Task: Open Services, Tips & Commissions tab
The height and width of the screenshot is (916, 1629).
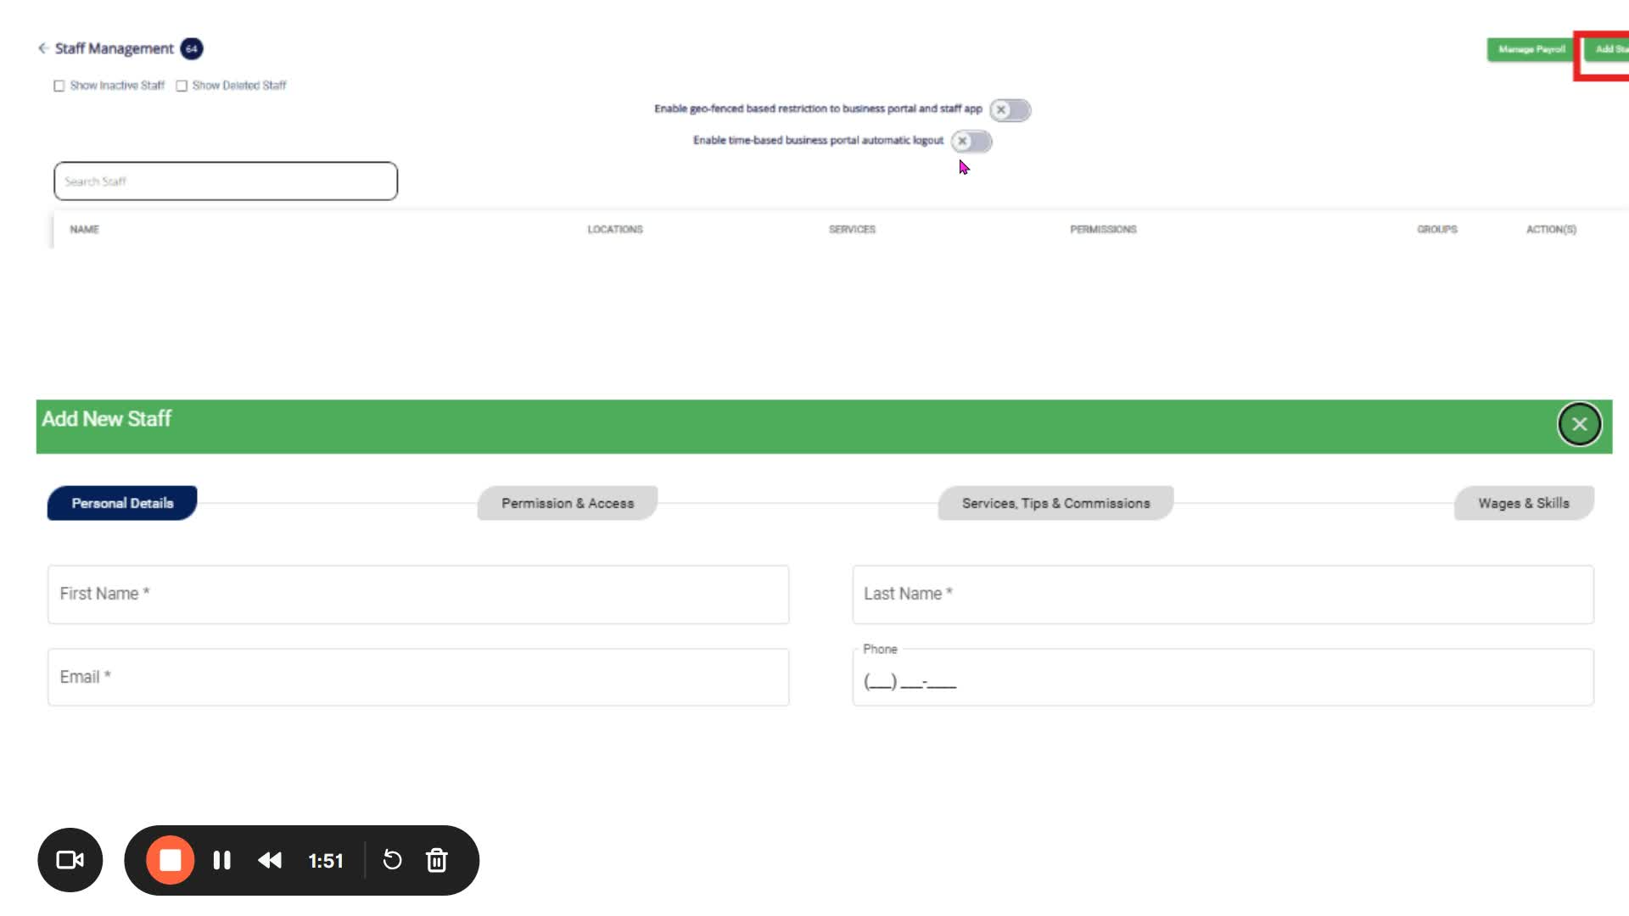Action: (1055, 503)
